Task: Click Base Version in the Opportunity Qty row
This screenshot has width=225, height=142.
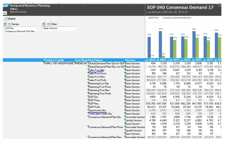Action: click(132, 110)
